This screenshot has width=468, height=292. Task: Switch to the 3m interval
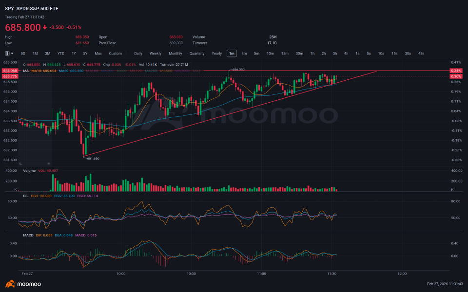244,54
